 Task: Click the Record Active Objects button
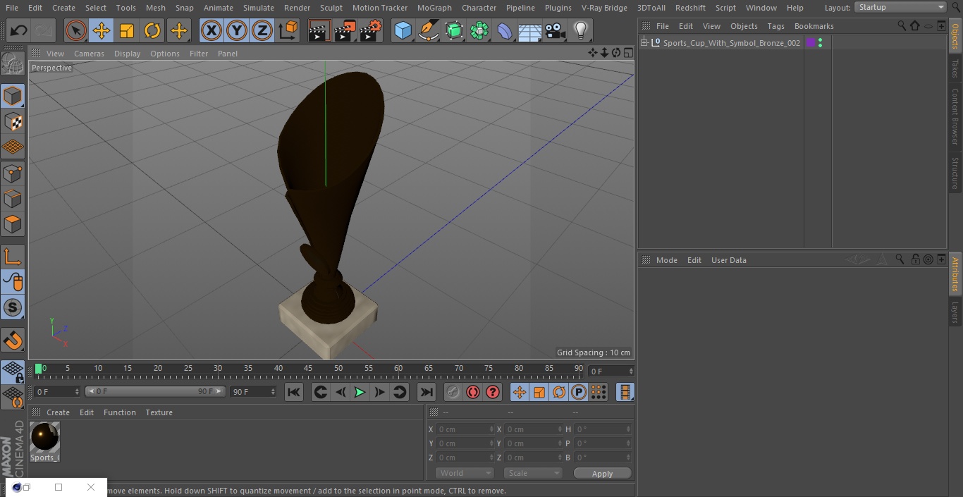[x=453, y=392]
